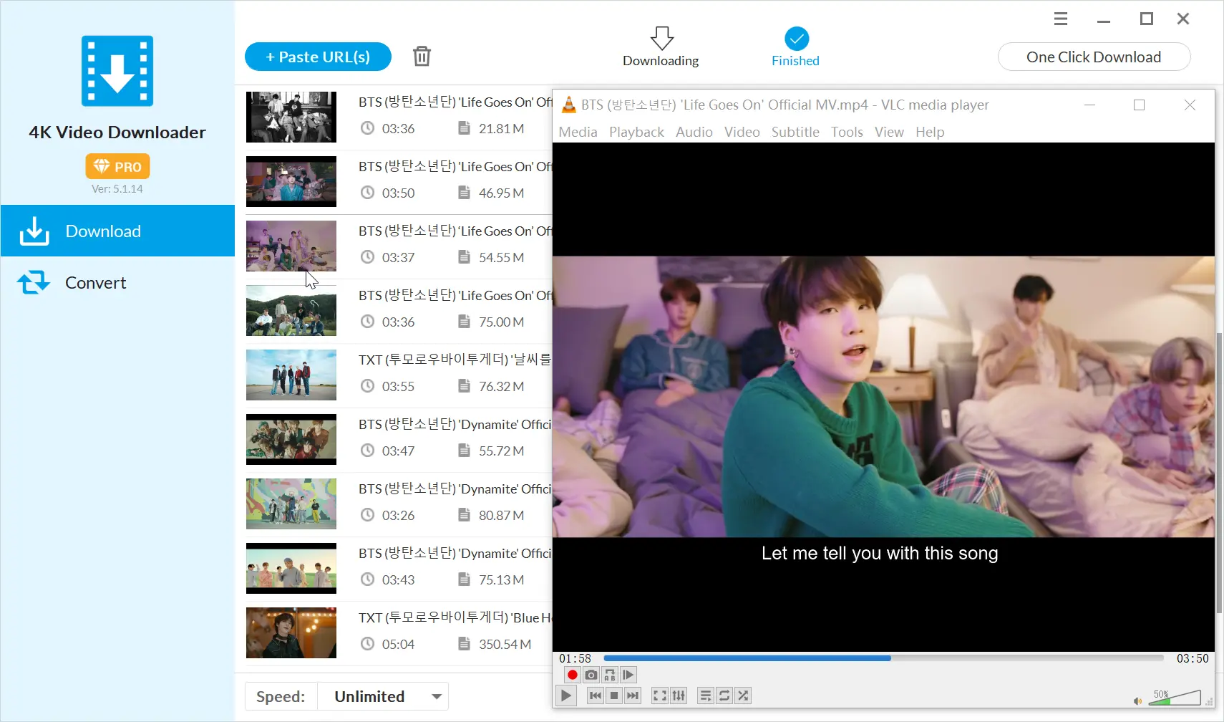Skip to previous media in VLC
This screenshot has width=1224, height=722.
coord(595,695)
